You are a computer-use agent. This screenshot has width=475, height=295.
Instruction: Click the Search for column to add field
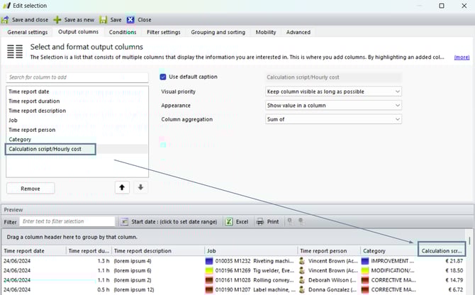pyautogui.click(x=77, y=77)
